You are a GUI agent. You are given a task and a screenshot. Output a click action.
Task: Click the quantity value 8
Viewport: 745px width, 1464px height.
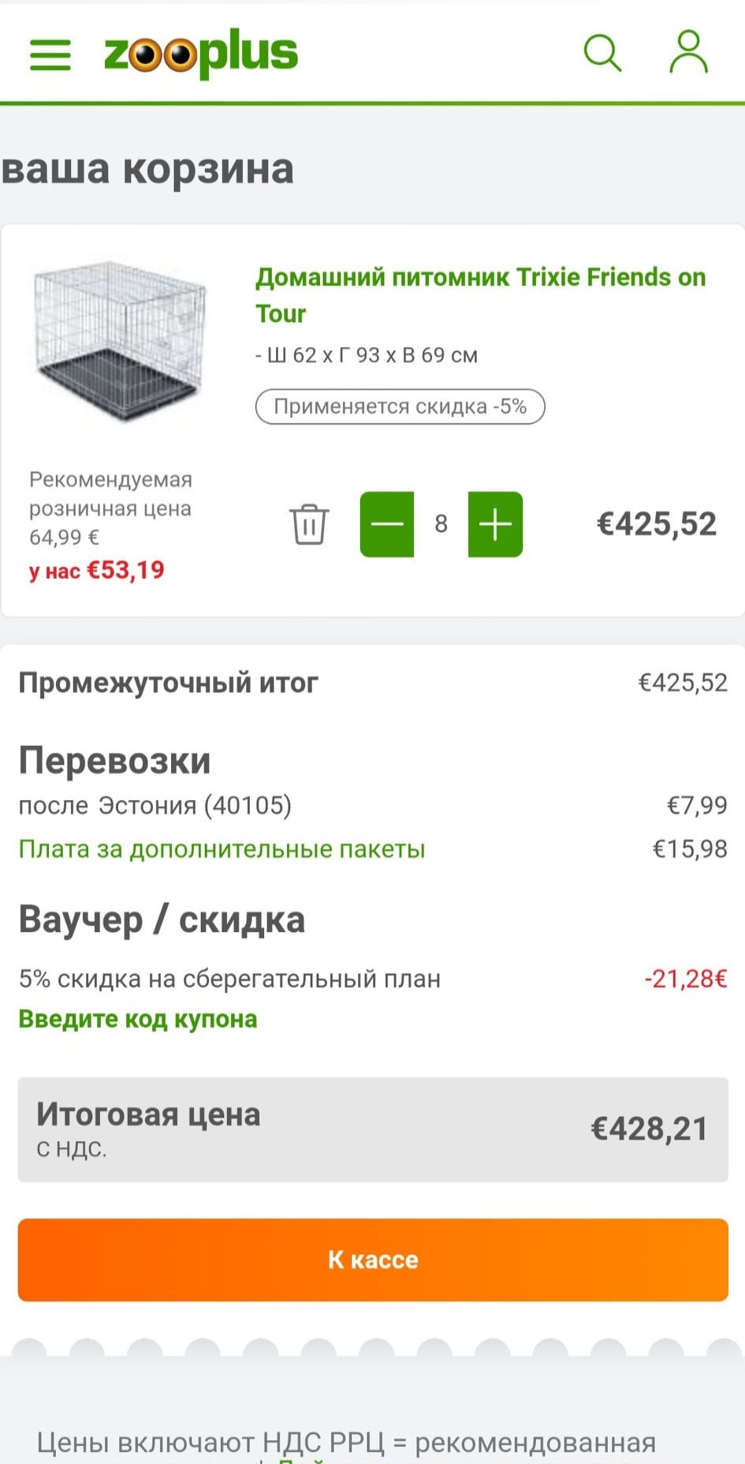[441, 524]
